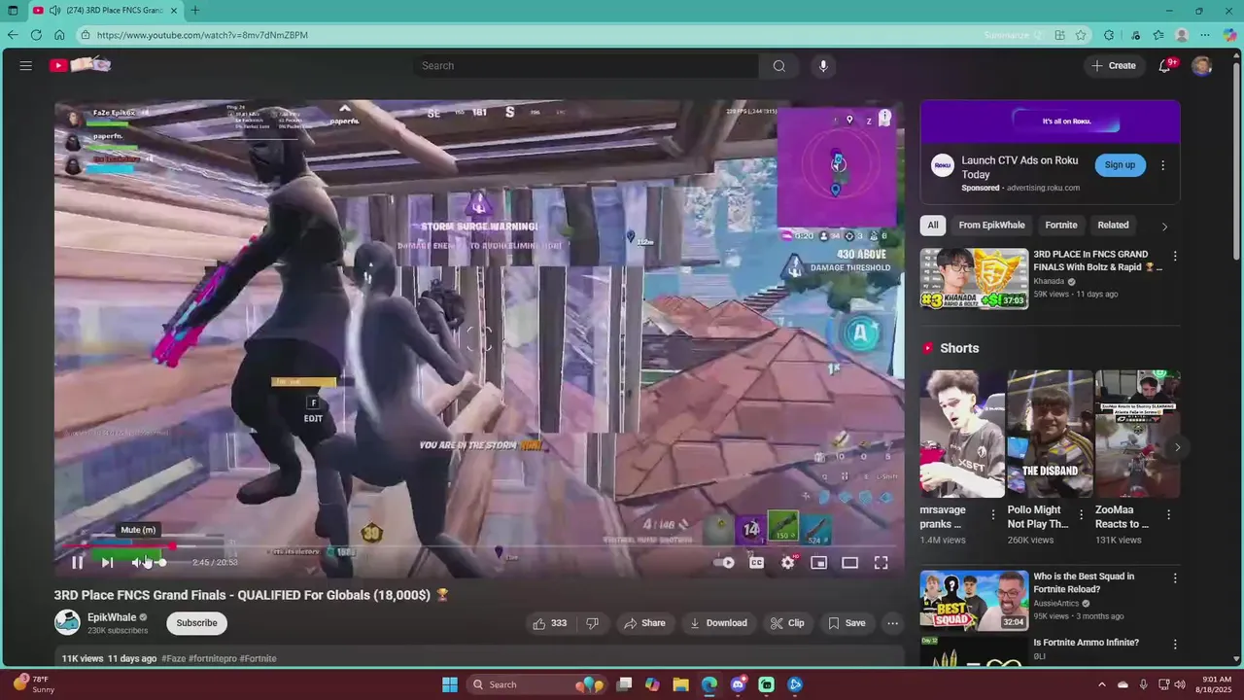The image size is (1244, 700).
Task: Select the From EpikWhale chip
Action: point(991,225)
